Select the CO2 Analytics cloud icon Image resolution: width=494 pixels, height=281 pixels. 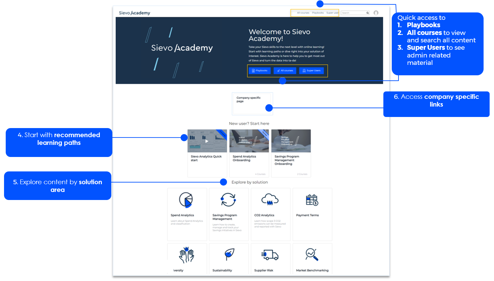pyautogui.click(x=270, y=200)
